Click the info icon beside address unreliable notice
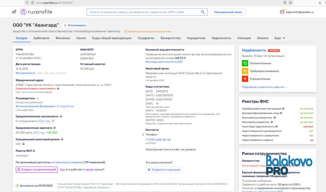This screenshot has width=326, height=192. click(58, 89)
